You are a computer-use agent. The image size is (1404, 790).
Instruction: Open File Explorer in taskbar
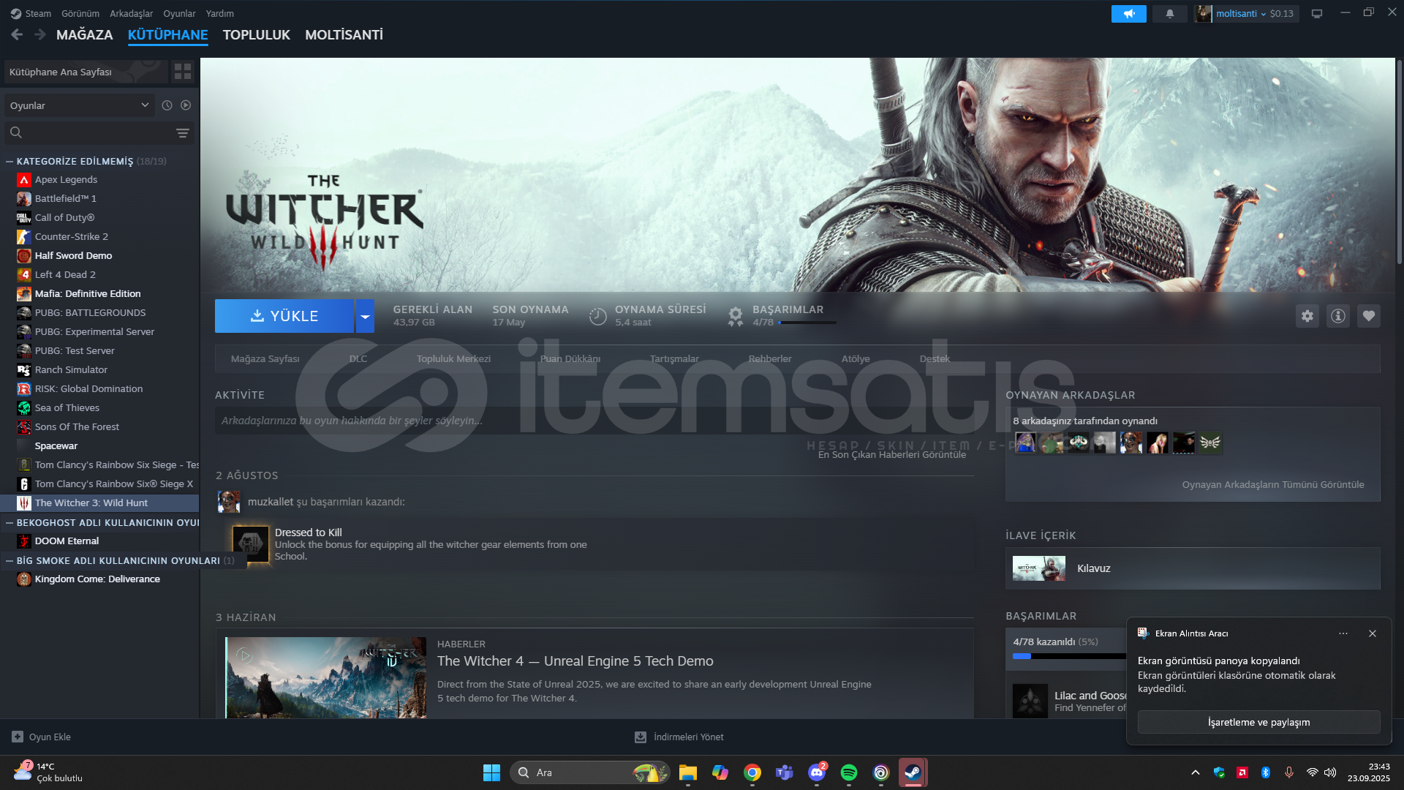click(687, 772)
